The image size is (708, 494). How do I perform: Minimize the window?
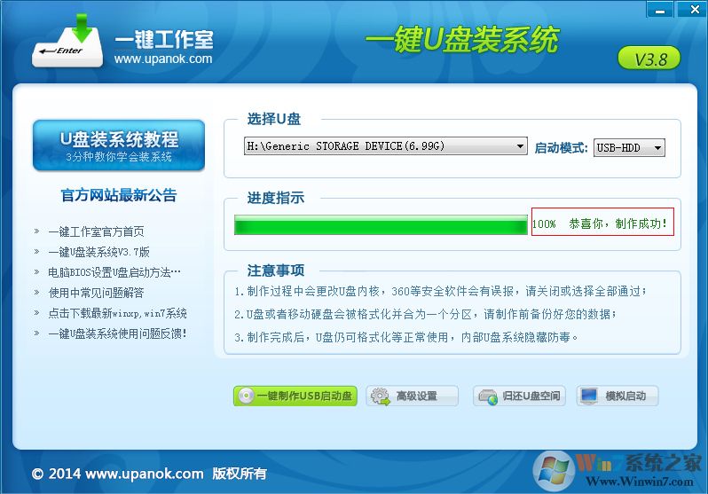click(x=660, y=9)
